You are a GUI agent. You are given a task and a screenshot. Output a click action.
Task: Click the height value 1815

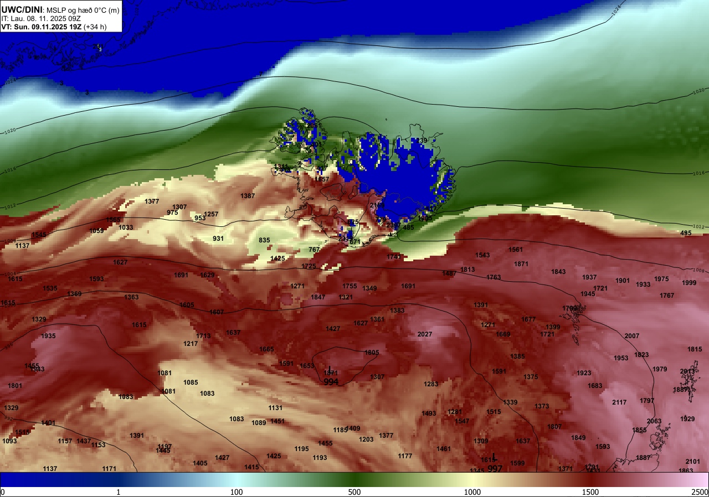[x=695, y=349]
